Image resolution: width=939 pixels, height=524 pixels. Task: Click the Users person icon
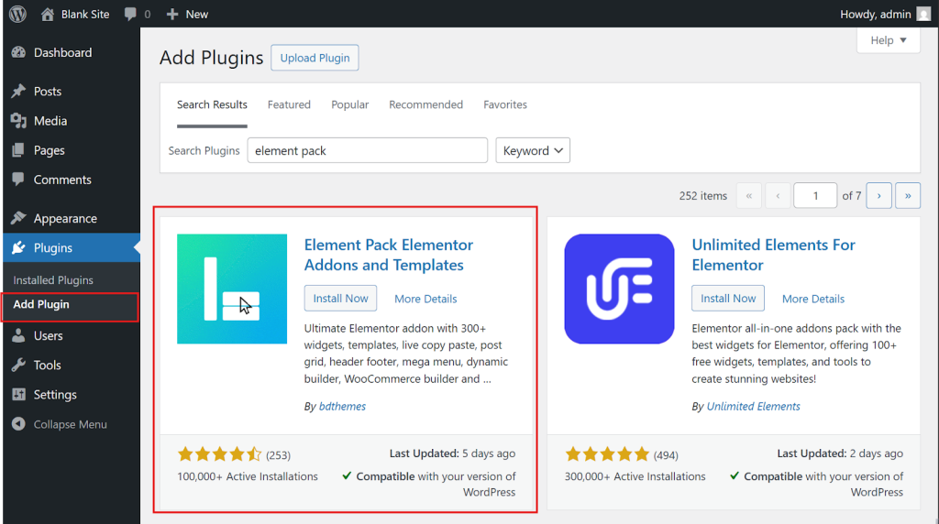coord(18,335)
